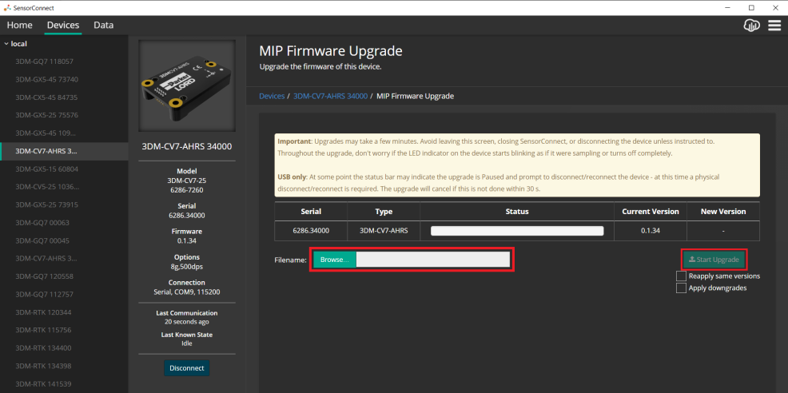The width and height of the screenshot is (788, 393).
Task: Click the MIP Firmware Upgrade heading
Action: 331,51
